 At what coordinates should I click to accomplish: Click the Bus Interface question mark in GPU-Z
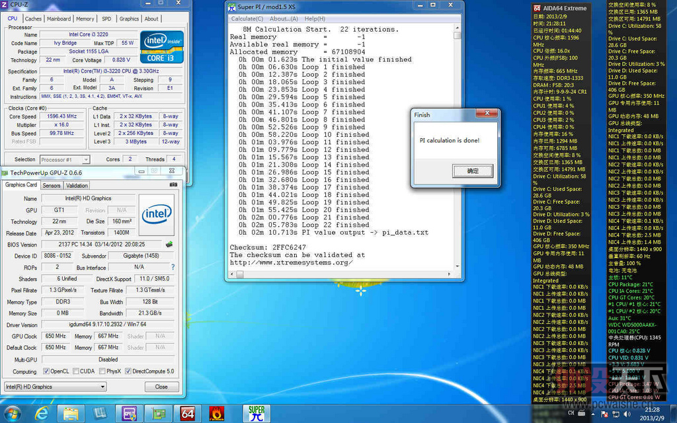pyautogui.click(x=173, y=267)
